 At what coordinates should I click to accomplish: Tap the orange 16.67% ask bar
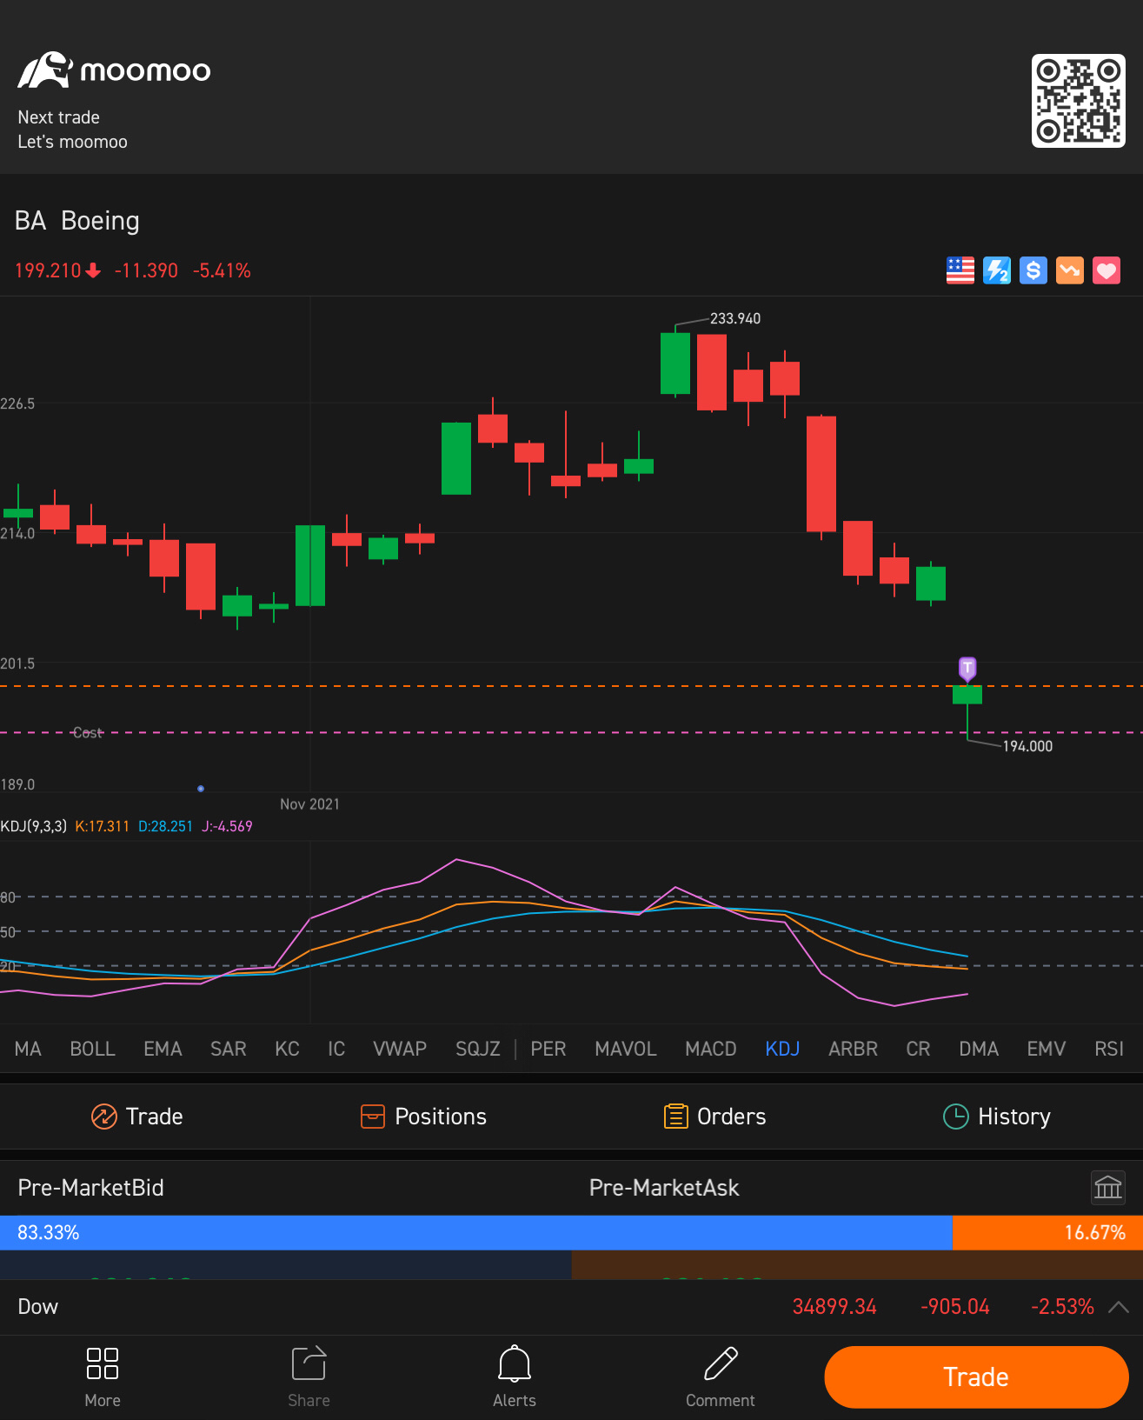point(1047,1232)
